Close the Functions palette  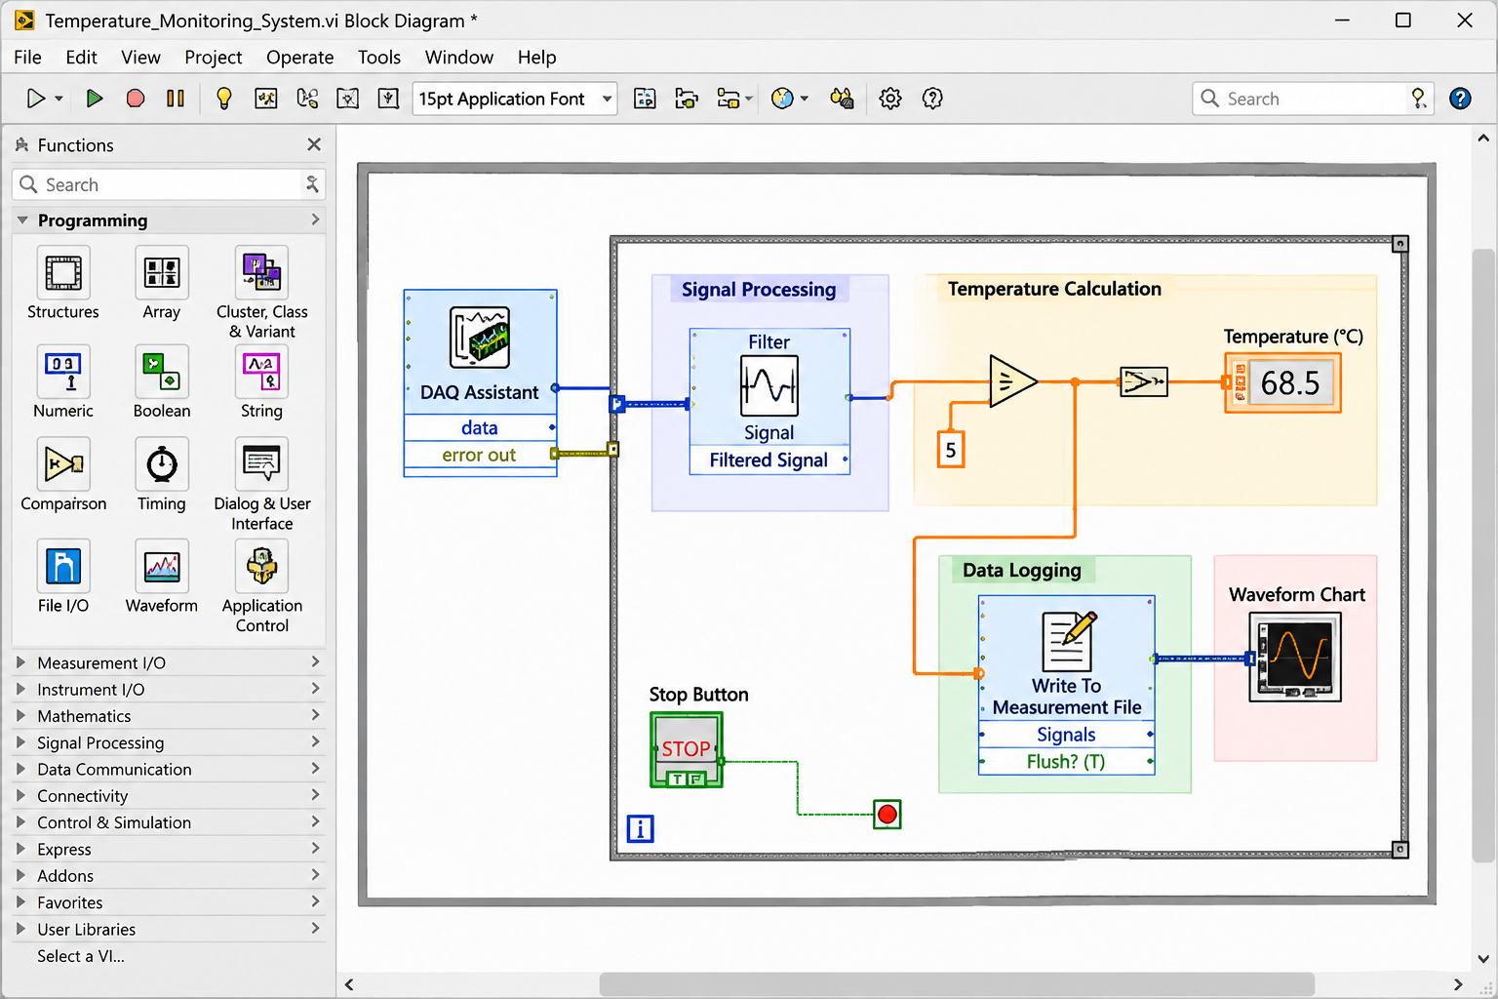coord(314,144)
